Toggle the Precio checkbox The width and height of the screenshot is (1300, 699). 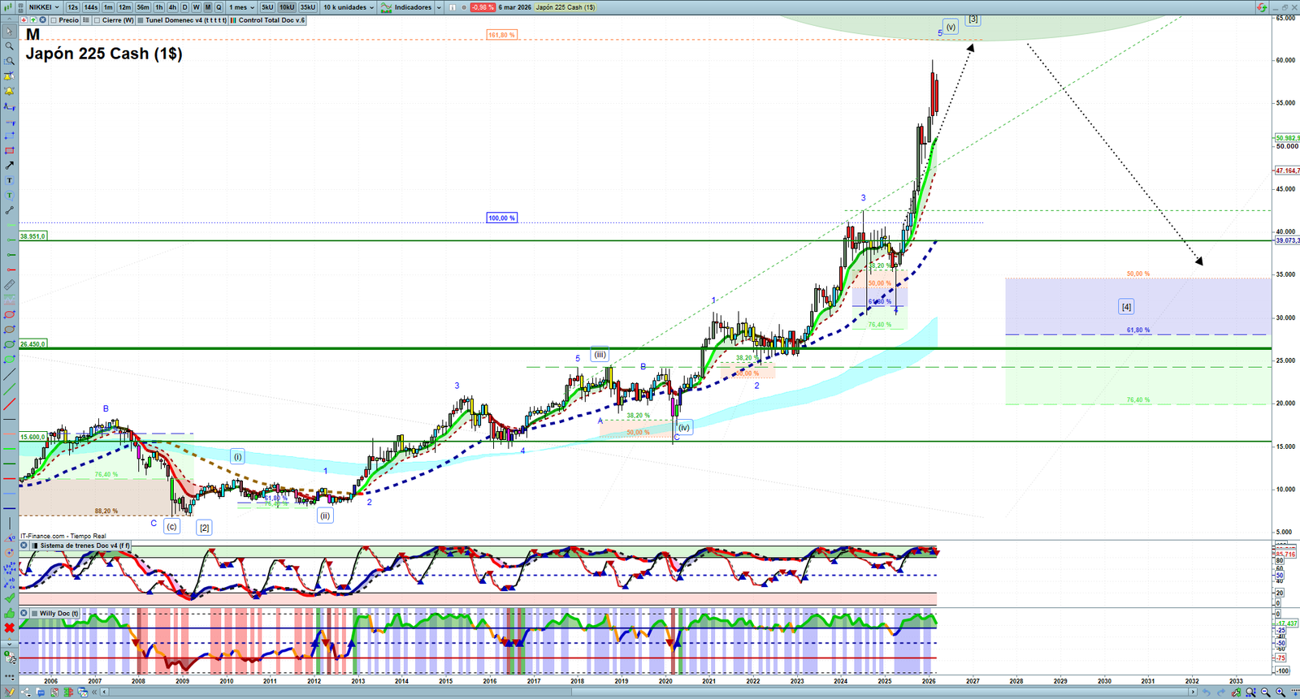(x=54, y=20)
